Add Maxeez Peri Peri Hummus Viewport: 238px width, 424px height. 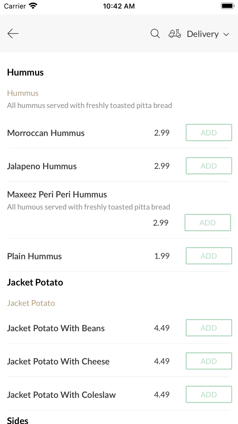pos(208,223)
